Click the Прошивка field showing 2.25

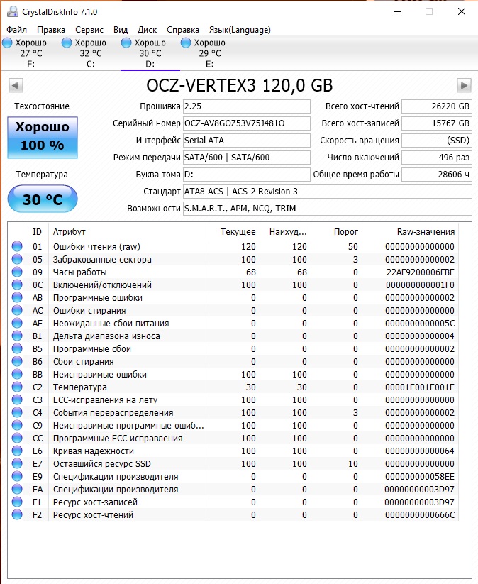tap(246, 106)
